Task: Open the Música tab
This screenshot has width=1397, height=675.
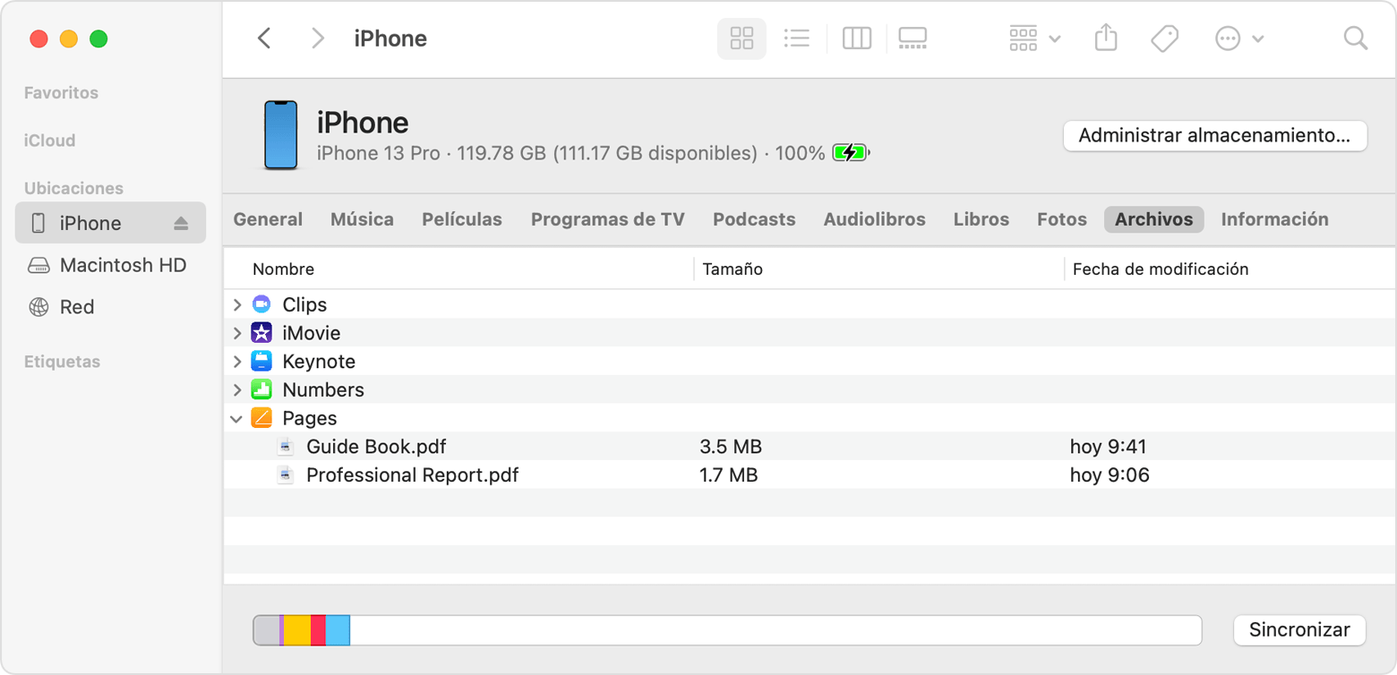Action: pos(362,219)
